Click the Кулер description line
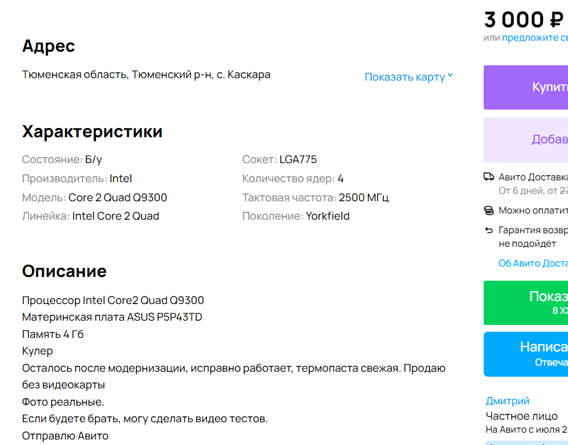Viewport: 568px width, 445px height. coord(38,351)
